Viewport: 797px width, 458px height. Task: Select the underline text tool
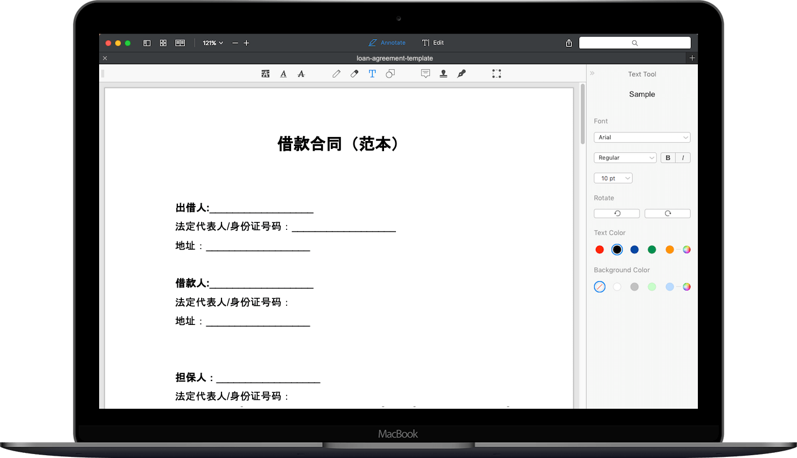click(283, 74)
